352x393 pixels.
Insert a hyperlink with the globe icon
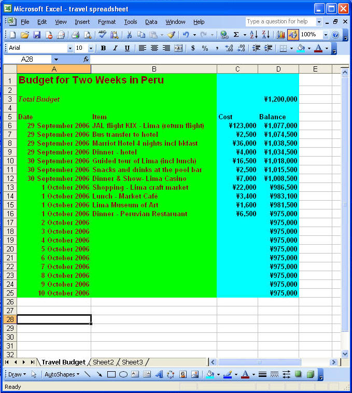click(224, 35)
